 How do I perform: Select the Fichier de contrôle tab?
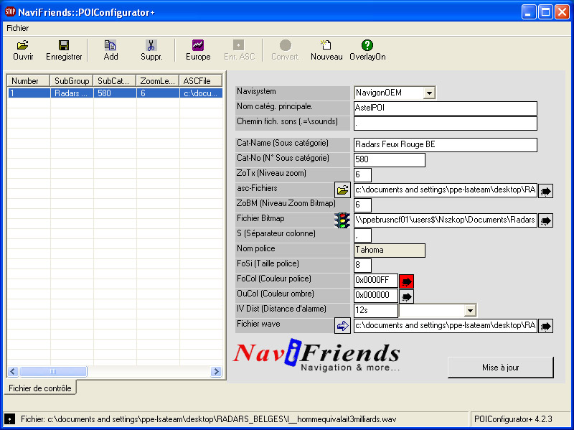[x=40, y=388]
